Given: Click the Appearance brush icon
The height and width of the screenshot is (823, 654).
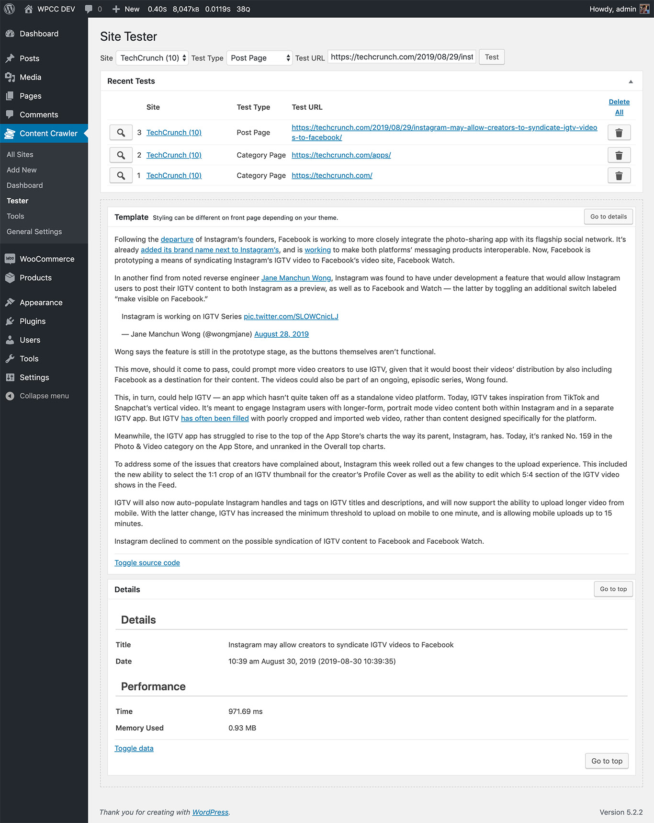Looking at the screenshot, I should 10,302.
